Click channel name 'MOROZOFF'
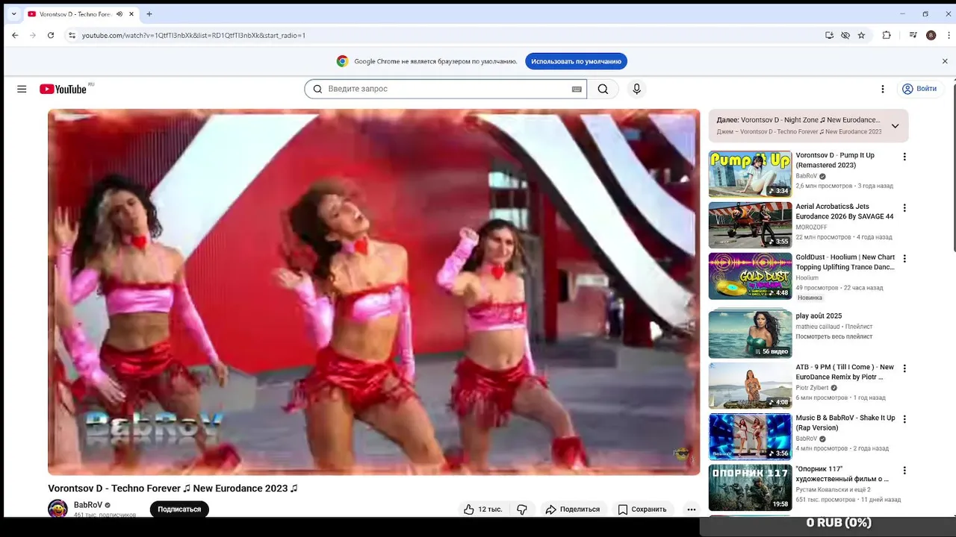The height and width of the screenshot is (537, 956). pos(813,227)
